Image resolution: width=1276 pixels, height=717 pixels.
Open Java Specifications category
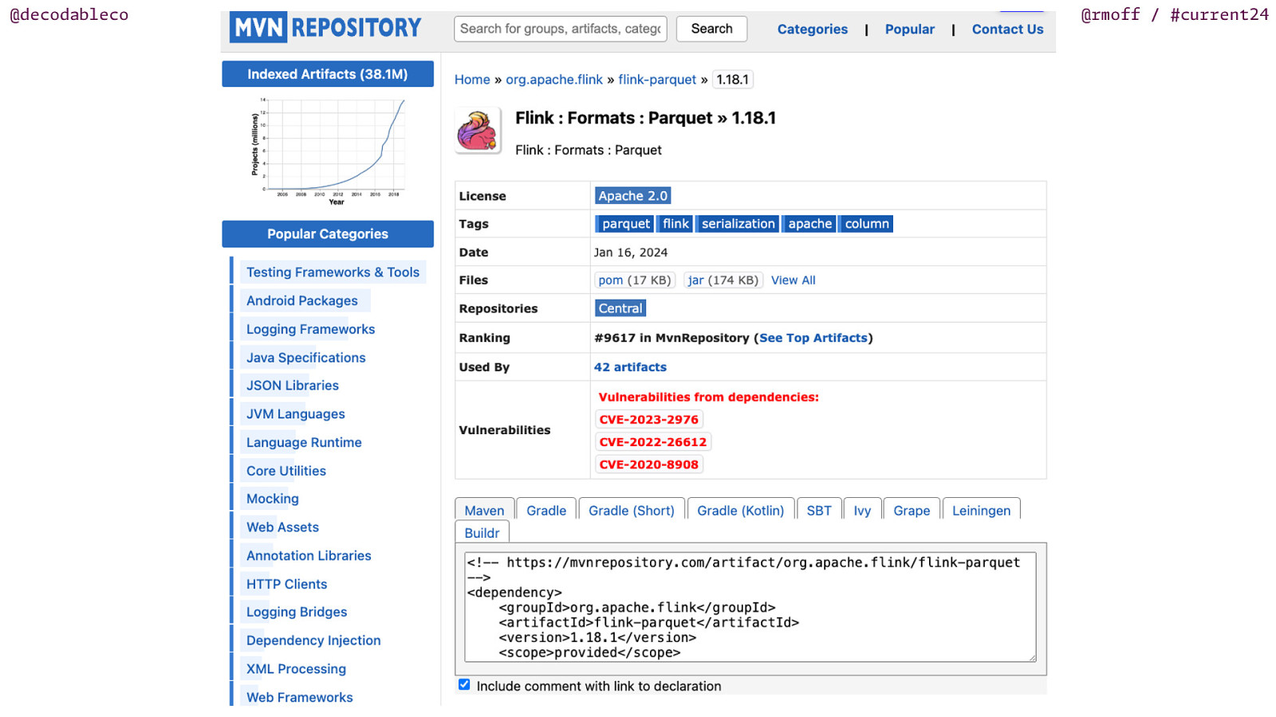point(305,358)
